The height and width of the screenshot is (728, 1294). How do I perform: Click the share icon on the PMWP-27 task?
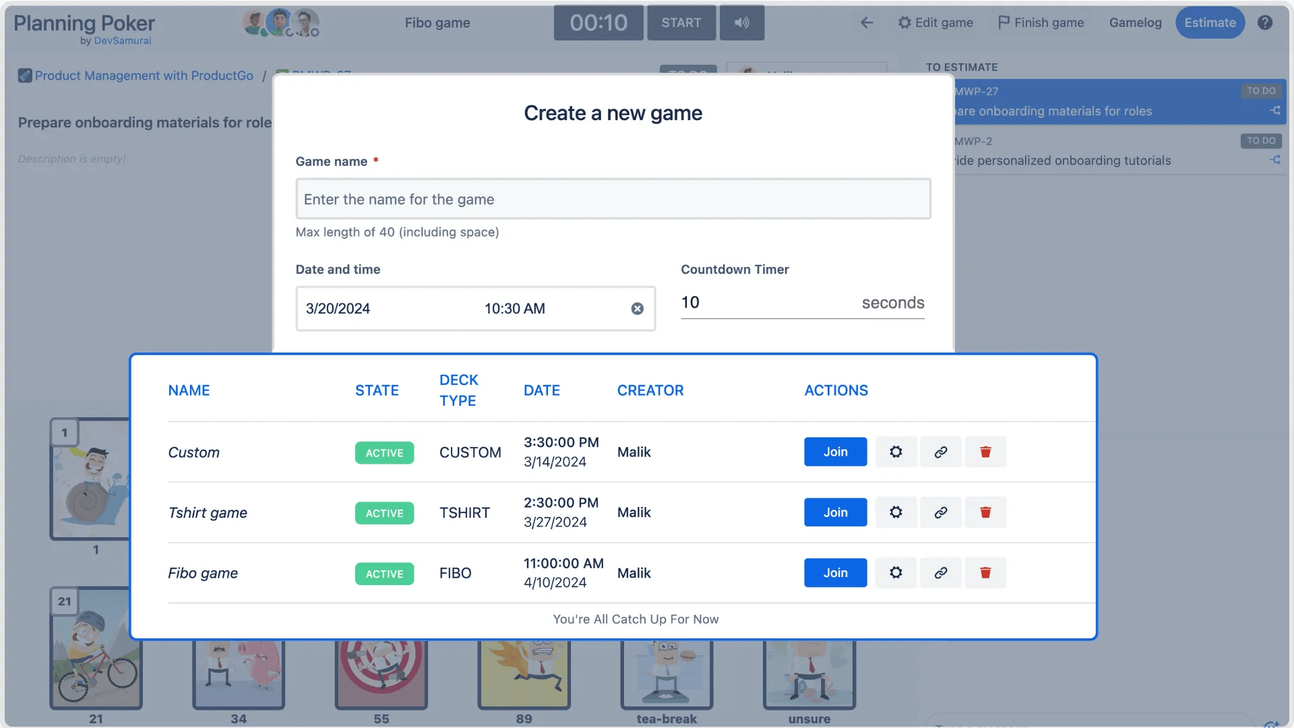pos(1275,111)
